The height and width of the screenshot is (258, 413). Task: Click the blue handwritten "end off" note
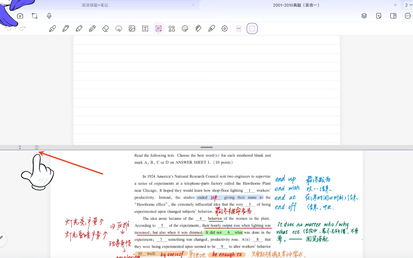pyautogui.click(x=286, y=207)
